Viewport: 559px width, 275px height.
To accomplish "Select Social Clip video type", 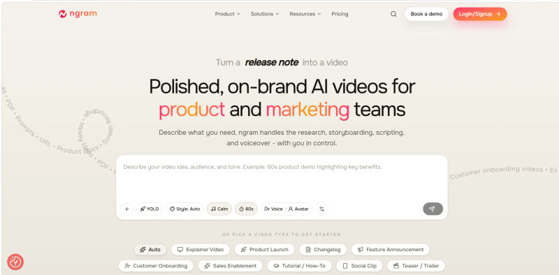I will (359, 266).
